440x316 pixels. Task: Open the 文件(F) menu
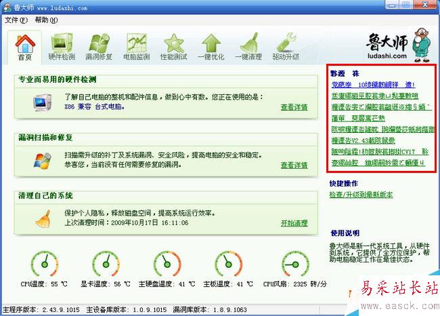point(16,20)
